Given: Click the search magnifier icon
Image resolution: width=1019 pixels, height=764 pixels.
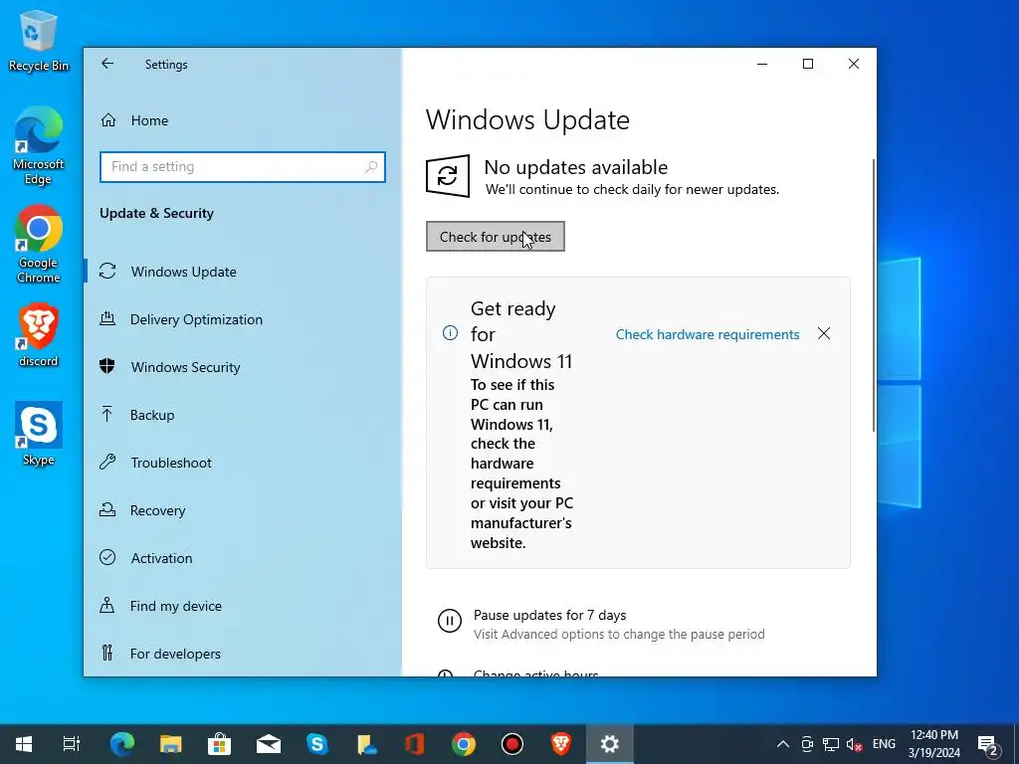Looking at the screenshot, I should pos(370,167).
